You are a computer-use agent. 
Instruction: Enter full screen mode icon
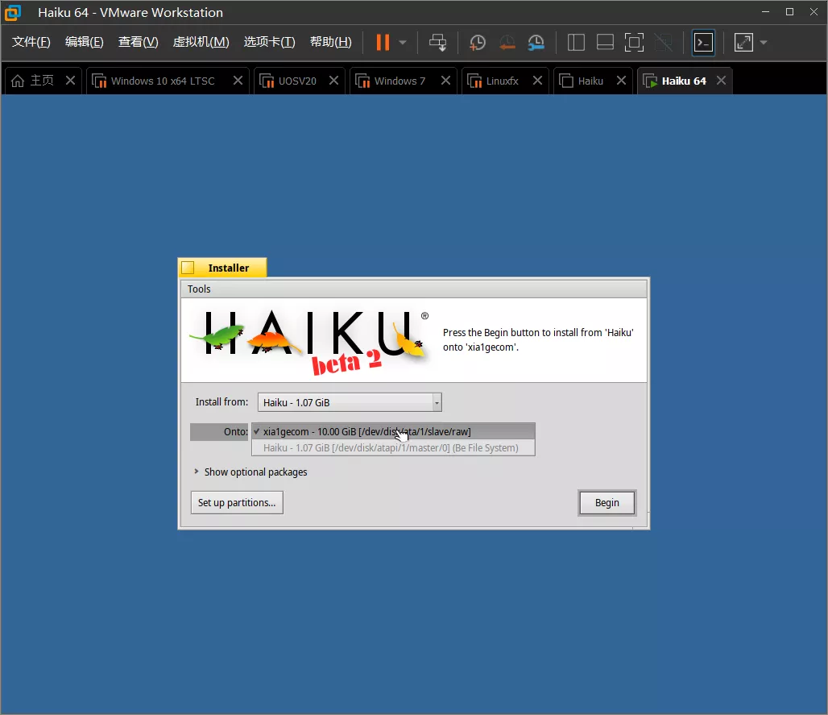(x=634, y=42)
